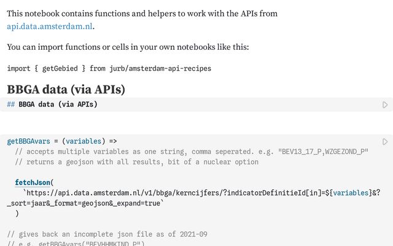Click the getBBGAvars name in code
The width and height of the screenshot is (393, 246).
click(x=28, y=141)
